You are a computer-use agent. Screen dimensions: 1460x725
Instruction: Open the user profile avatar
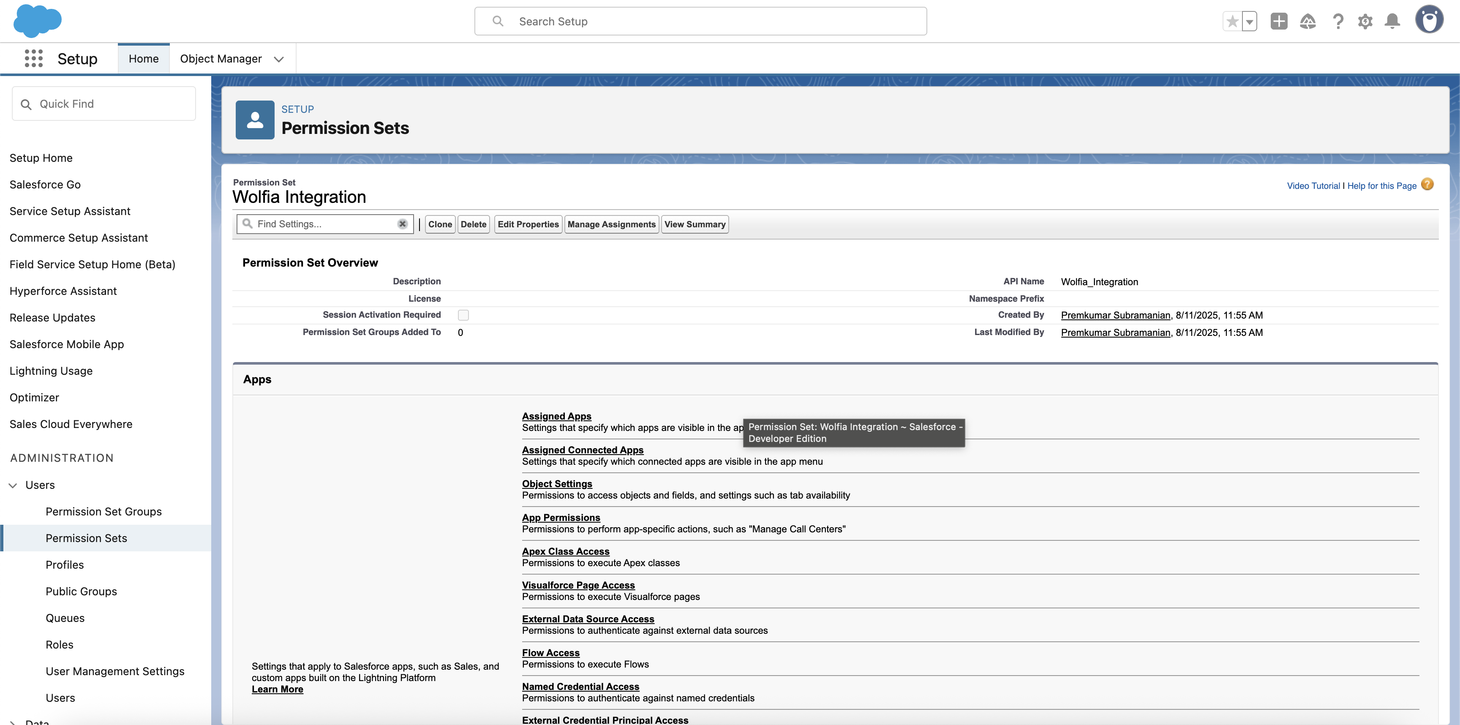1430,19
